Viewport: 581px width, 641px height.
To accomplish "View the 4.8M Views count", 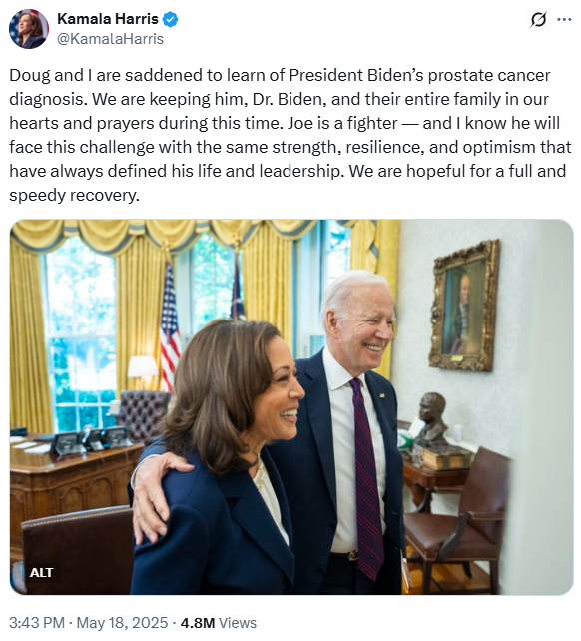I will (x=219, y=623).
